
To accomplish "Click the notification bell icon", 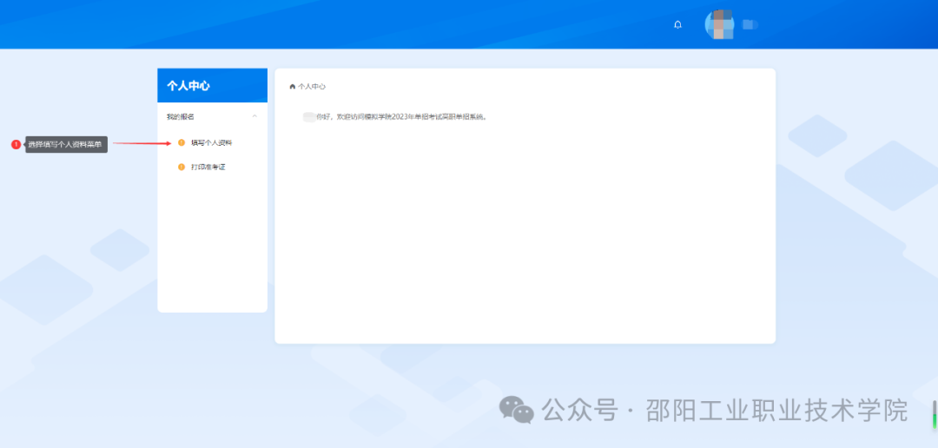I will (678, 24).
